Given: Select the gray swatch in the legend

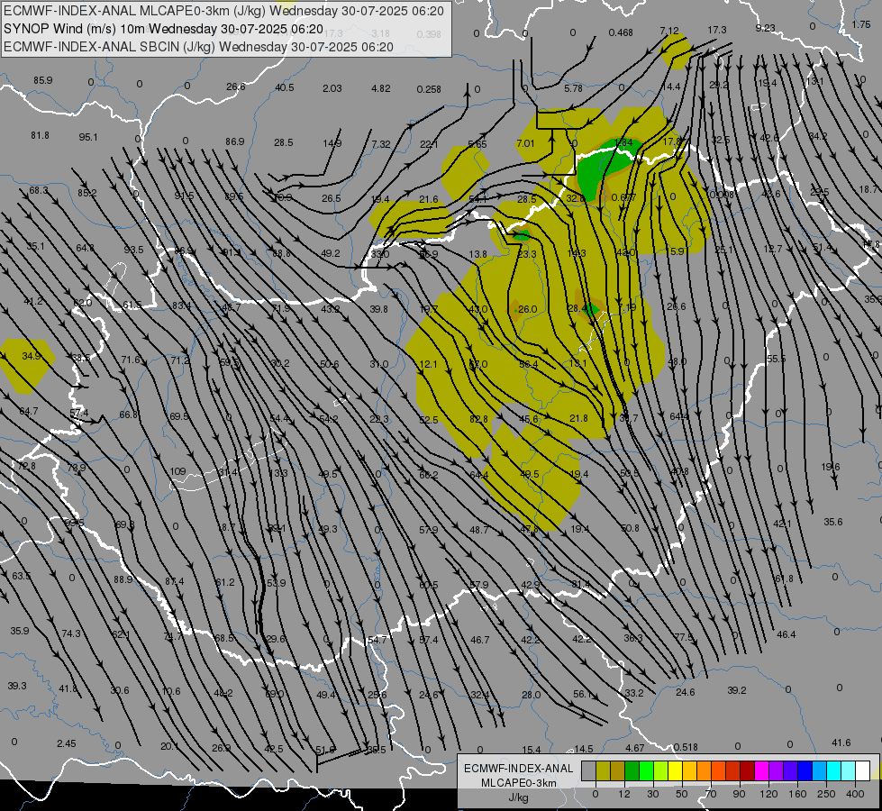Looking at the screenshot, I should (x=588, y=770).
